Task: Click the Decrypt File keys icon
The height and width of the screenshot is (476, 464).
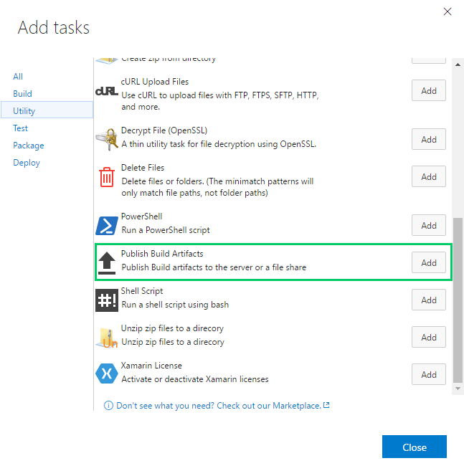Action: point(106,139)
